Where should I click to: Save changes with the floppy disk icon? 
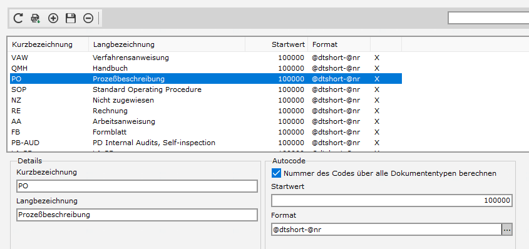coord(71,18)
